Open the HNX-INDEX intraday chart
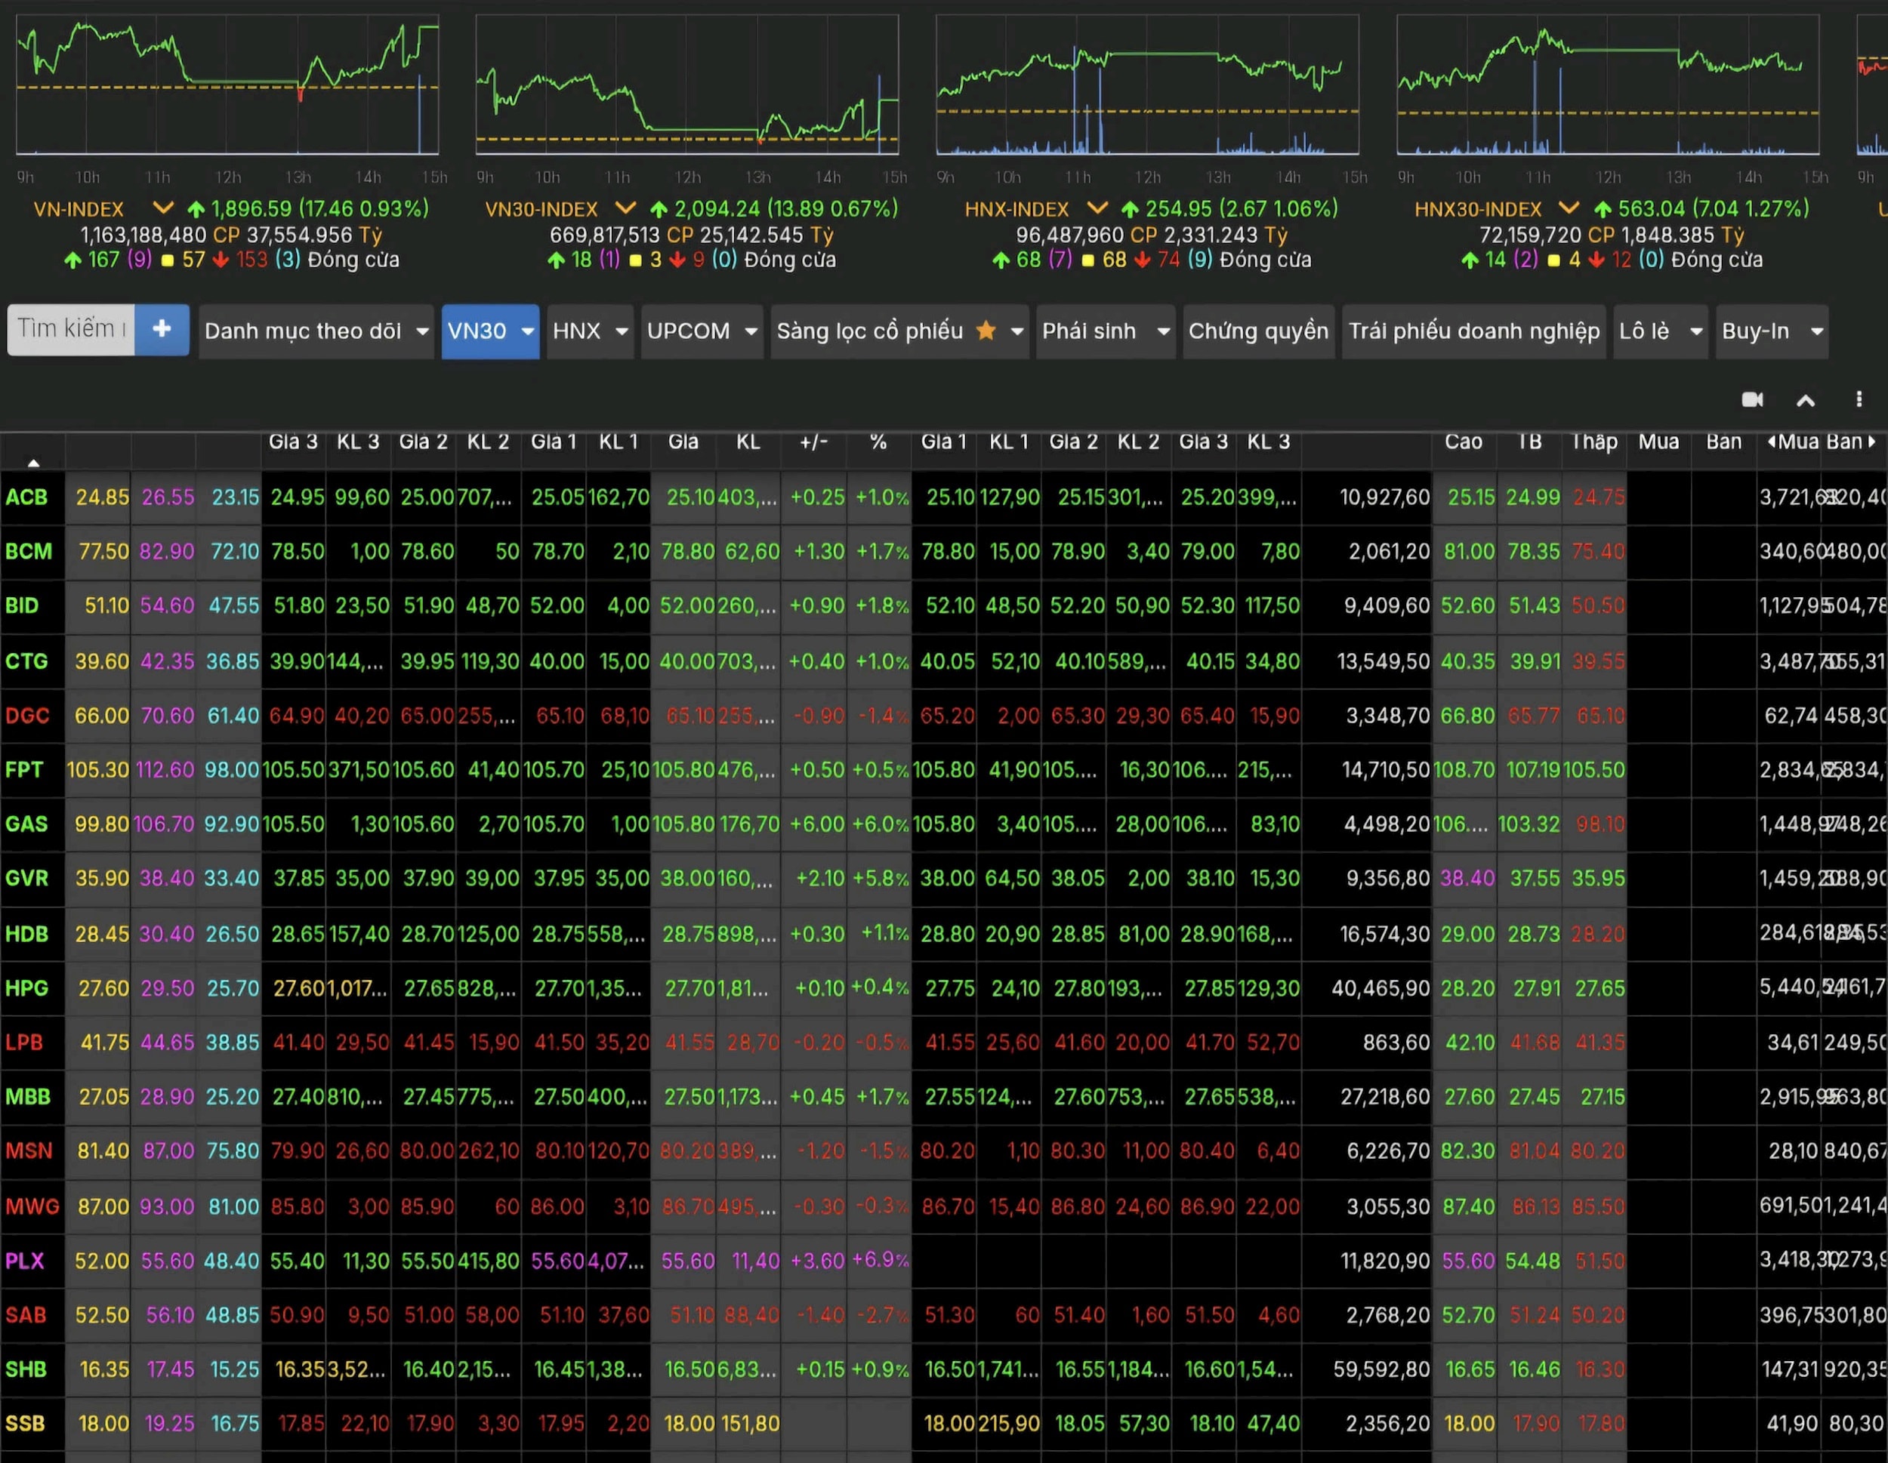 (1147, 85)
